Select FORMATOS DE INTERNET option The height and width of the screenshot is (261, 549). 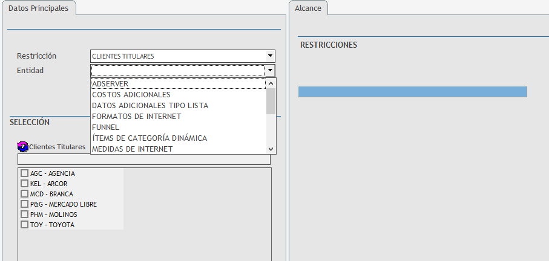coord(178,117)
